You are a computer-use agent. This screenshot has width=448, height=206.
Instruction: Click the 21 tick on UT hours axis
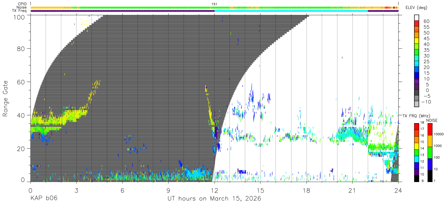pyautogui.click(x=352, y=190)
